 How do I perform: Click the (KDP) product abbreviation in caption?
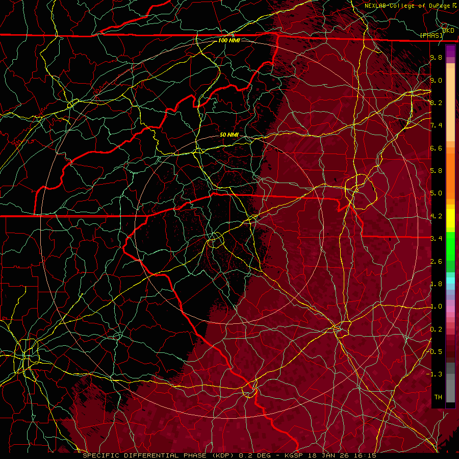(x=222, y=455)
